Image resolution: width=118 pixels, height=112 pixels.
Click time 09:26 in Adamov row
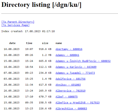pyautogui.click(x=29, y=55)
